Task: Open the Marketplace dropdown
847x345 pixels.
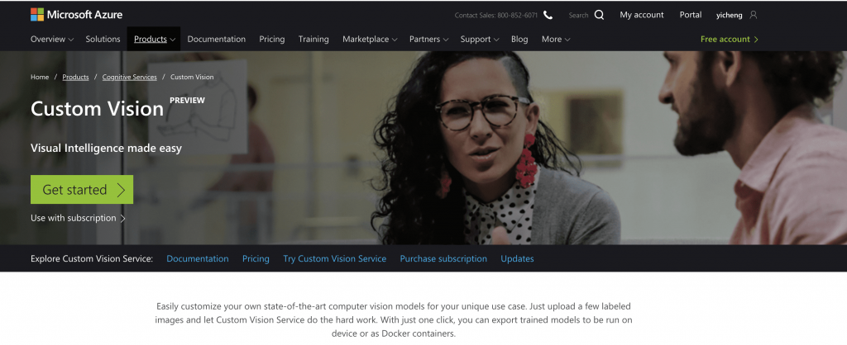Action: tap(370, 40)
